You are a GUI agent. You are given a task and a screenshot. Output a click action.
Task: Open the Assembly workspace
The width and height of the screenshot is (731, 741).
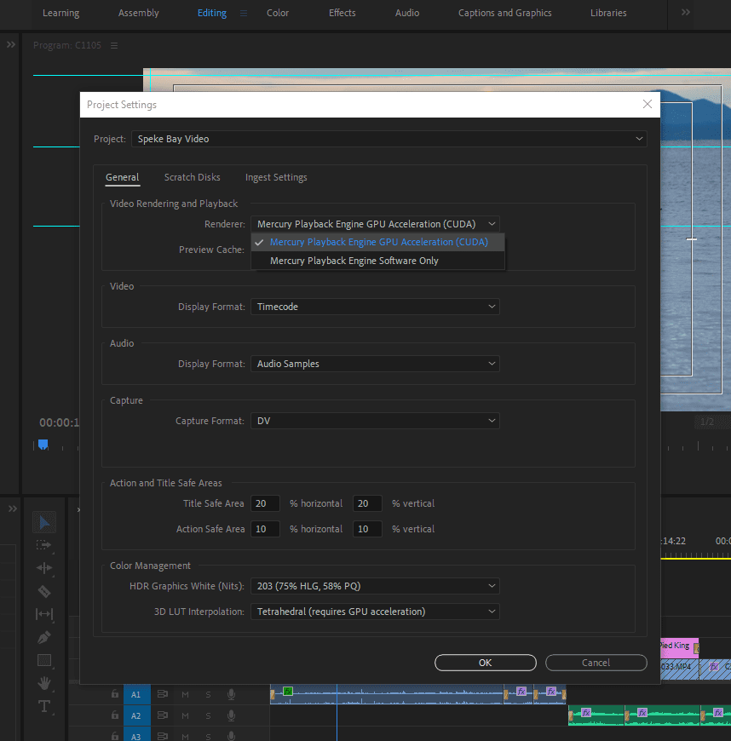pyautogui.click(x=139, y=14)
